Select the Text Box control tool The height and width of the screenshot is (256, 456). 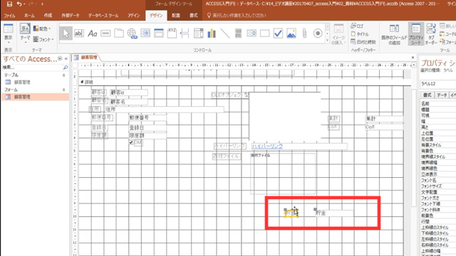pyautogui.click(x=78, y=33)
